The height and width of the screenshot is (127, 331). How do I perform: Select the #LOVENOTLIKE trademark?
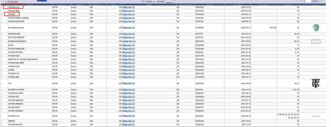[x=14, y=34]
